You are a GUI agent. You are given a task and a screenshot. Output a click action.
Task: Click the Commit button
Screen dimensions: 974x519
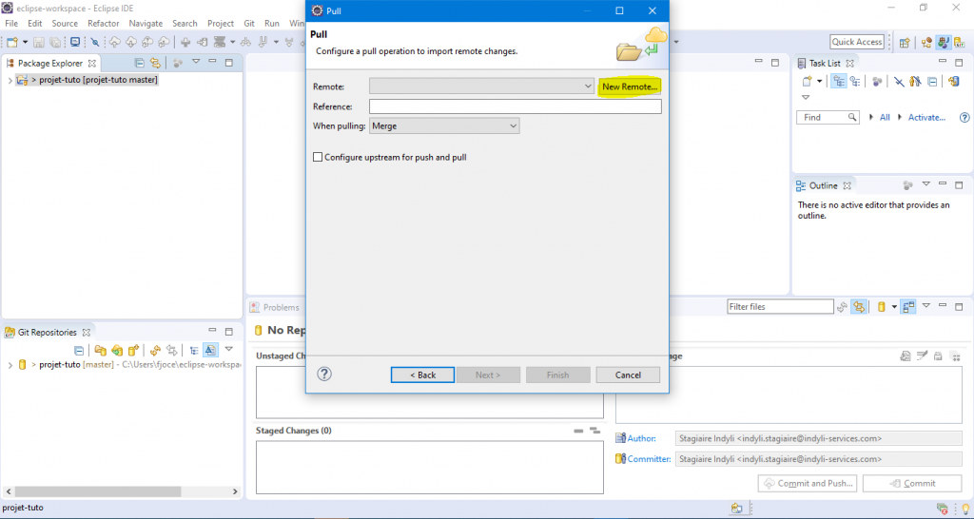912,483
